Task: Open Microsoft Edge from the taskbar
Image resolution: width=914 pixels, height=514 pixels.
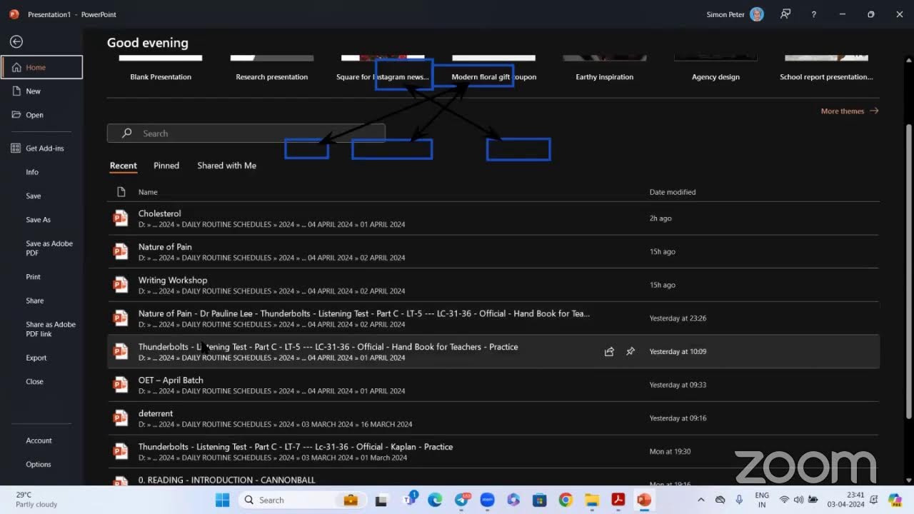Action: point(435,500)
